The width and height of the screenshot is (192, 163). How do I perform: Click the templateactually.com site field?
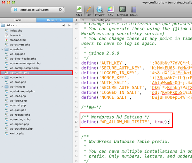click(37, 10)
